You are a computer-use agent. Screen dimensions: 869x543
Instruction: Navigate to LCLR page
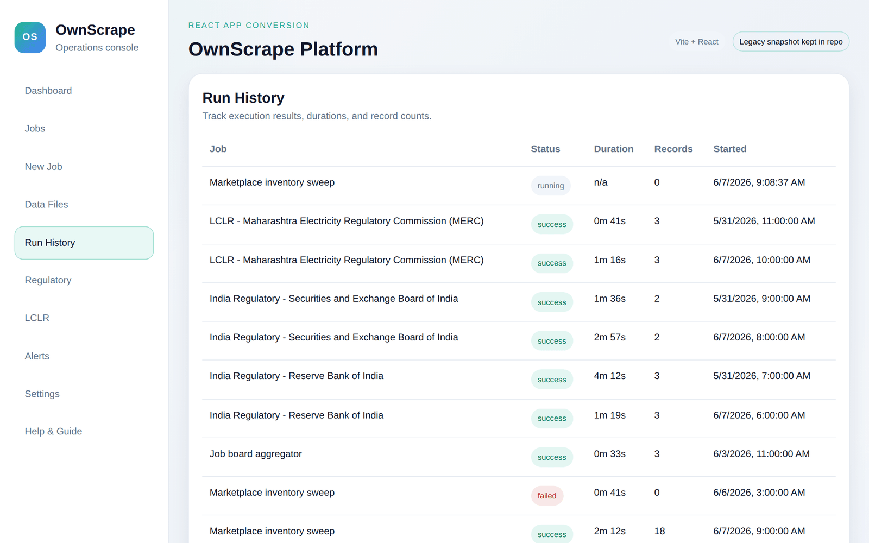point(84,318)
